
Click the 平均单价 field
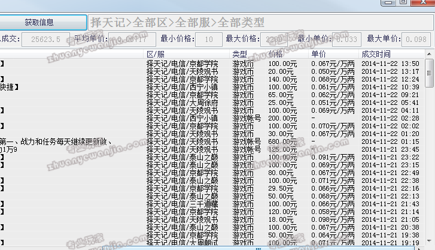(x=132, y=39)
